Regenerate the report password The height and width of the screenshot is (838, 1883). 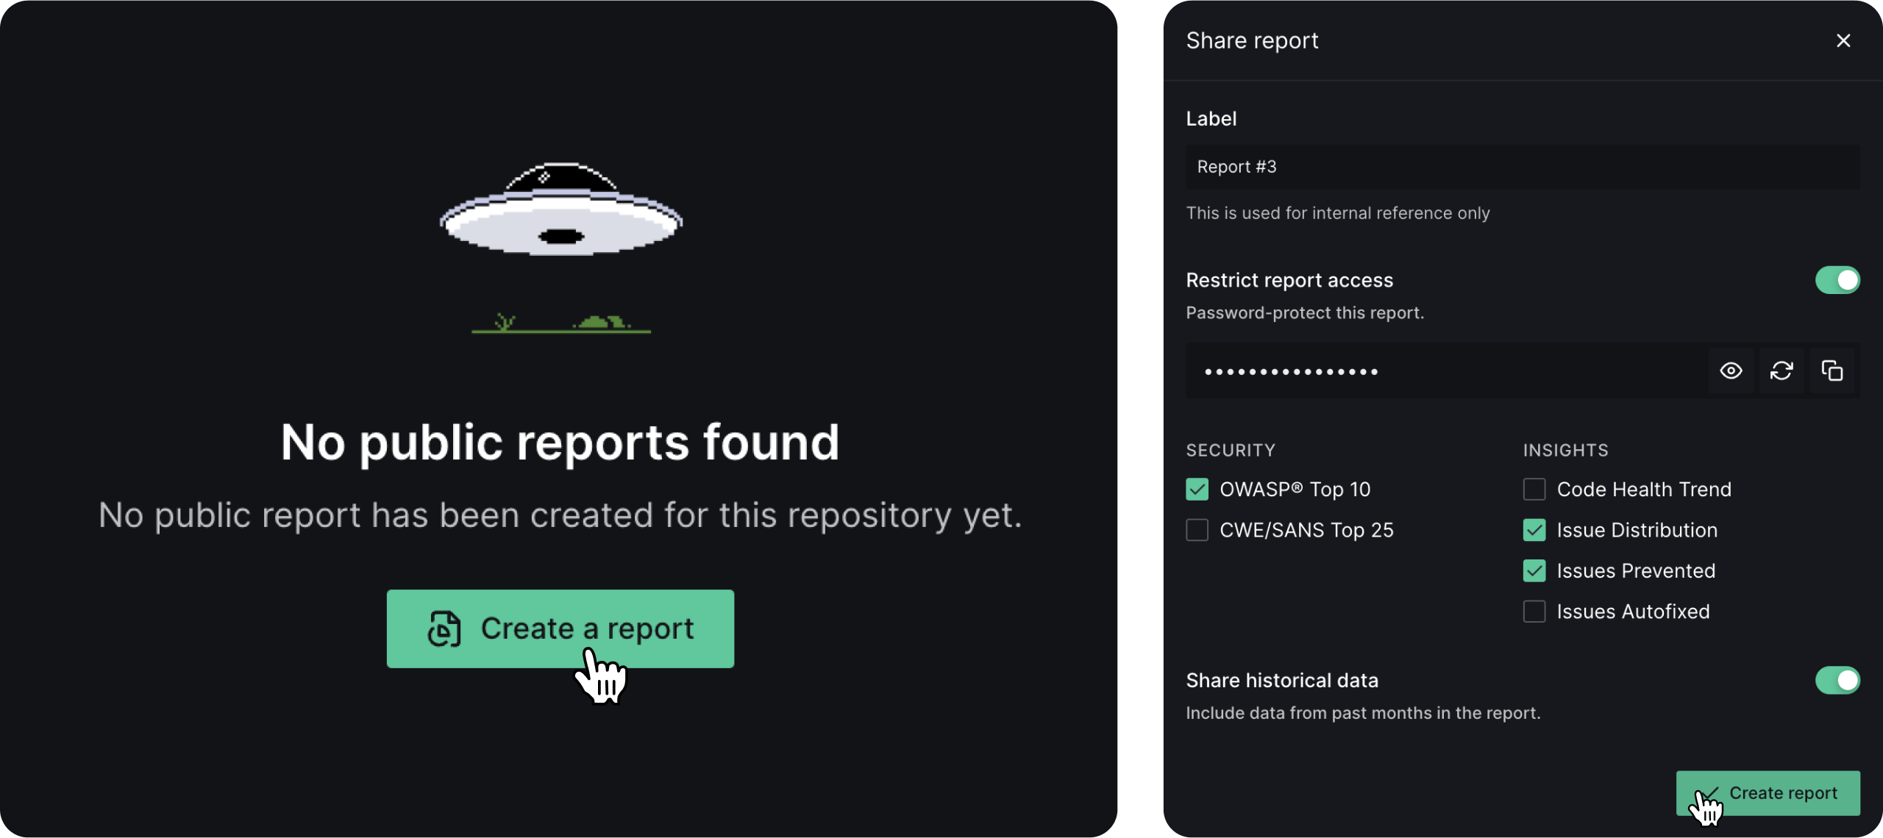(1781, 371)
